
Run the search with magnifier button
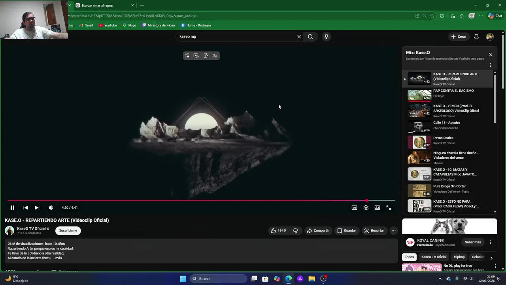click(310, 36)
